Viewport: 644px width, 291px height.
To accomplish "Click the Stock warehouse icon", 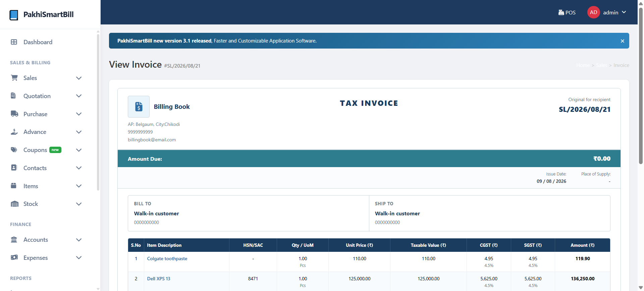I will coord(14,204).
